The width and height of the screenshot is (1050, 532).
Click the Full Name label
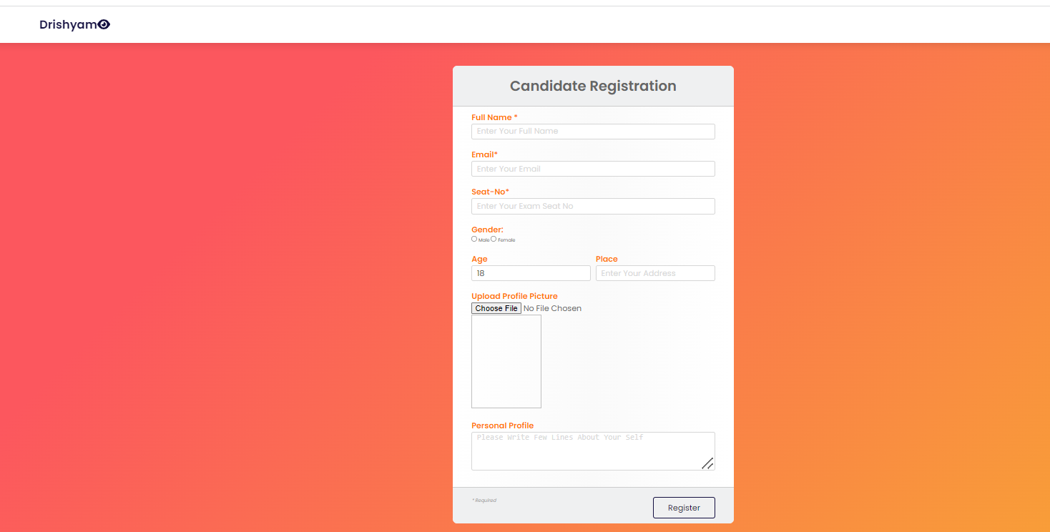tap(493, 117)
